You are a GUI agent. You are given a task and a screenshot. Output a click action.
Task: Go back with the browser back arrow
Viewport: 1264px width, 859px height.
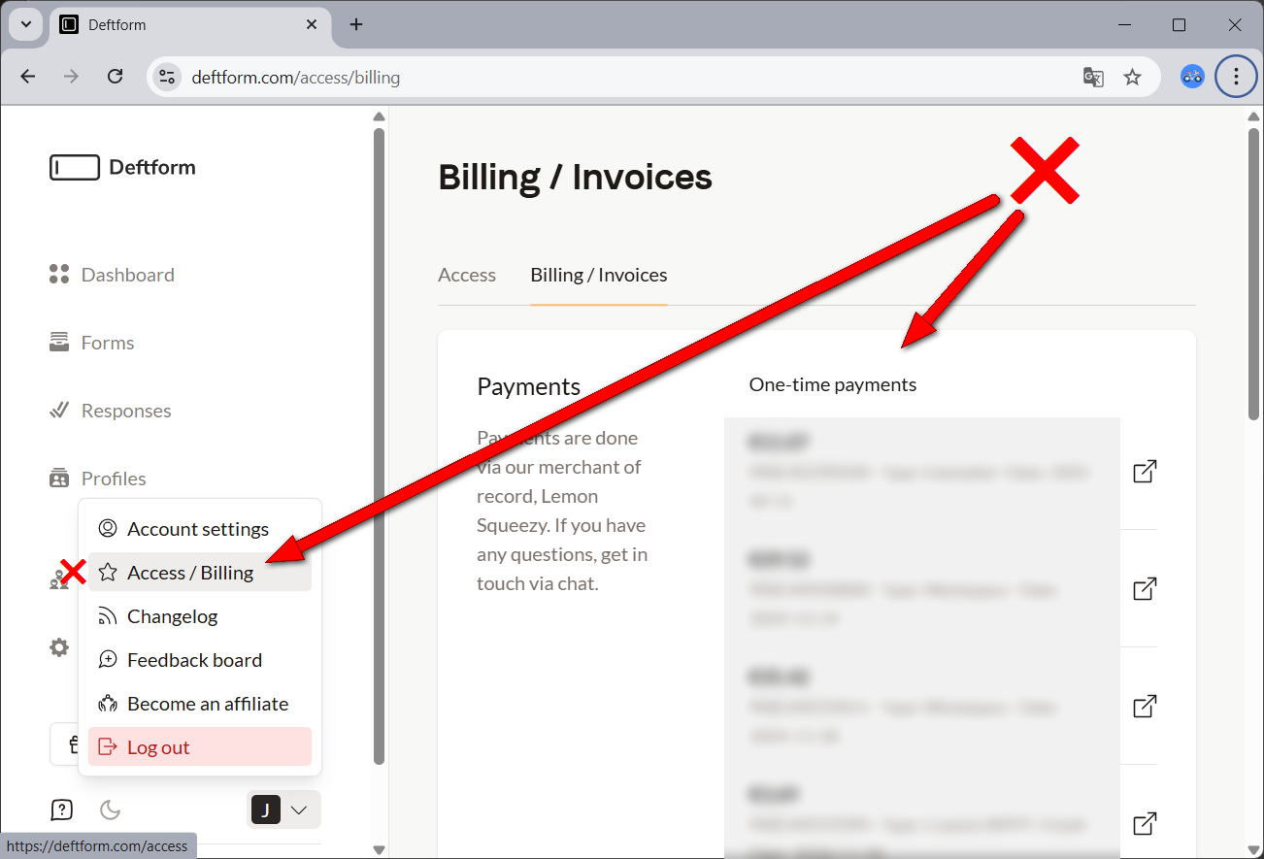click(27, 77)
